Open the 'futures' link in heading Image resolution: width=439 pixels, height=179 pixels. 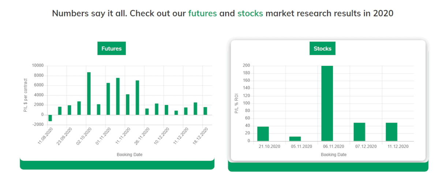point(203,14)
